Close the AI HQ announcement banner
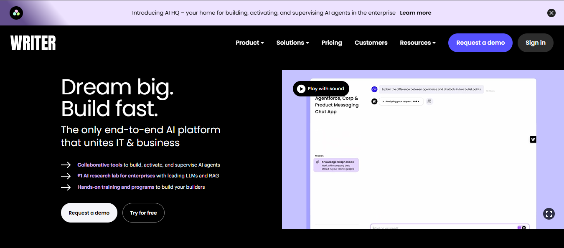The image size is (564, 248). point(551,13)
